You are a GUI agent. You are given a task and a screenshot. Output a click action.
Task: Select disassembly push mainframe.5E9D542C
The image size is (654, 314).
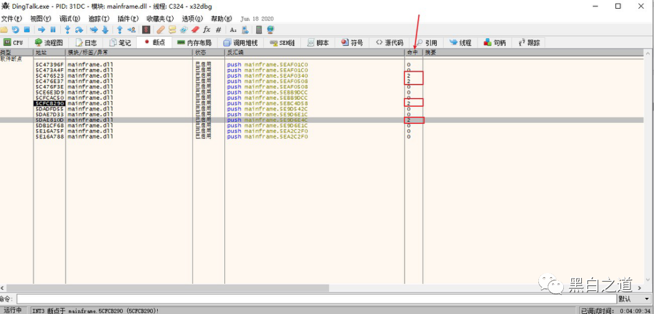coord(267,109)
